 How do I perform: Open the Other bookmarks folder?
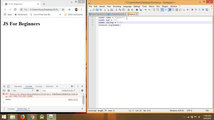74,14
